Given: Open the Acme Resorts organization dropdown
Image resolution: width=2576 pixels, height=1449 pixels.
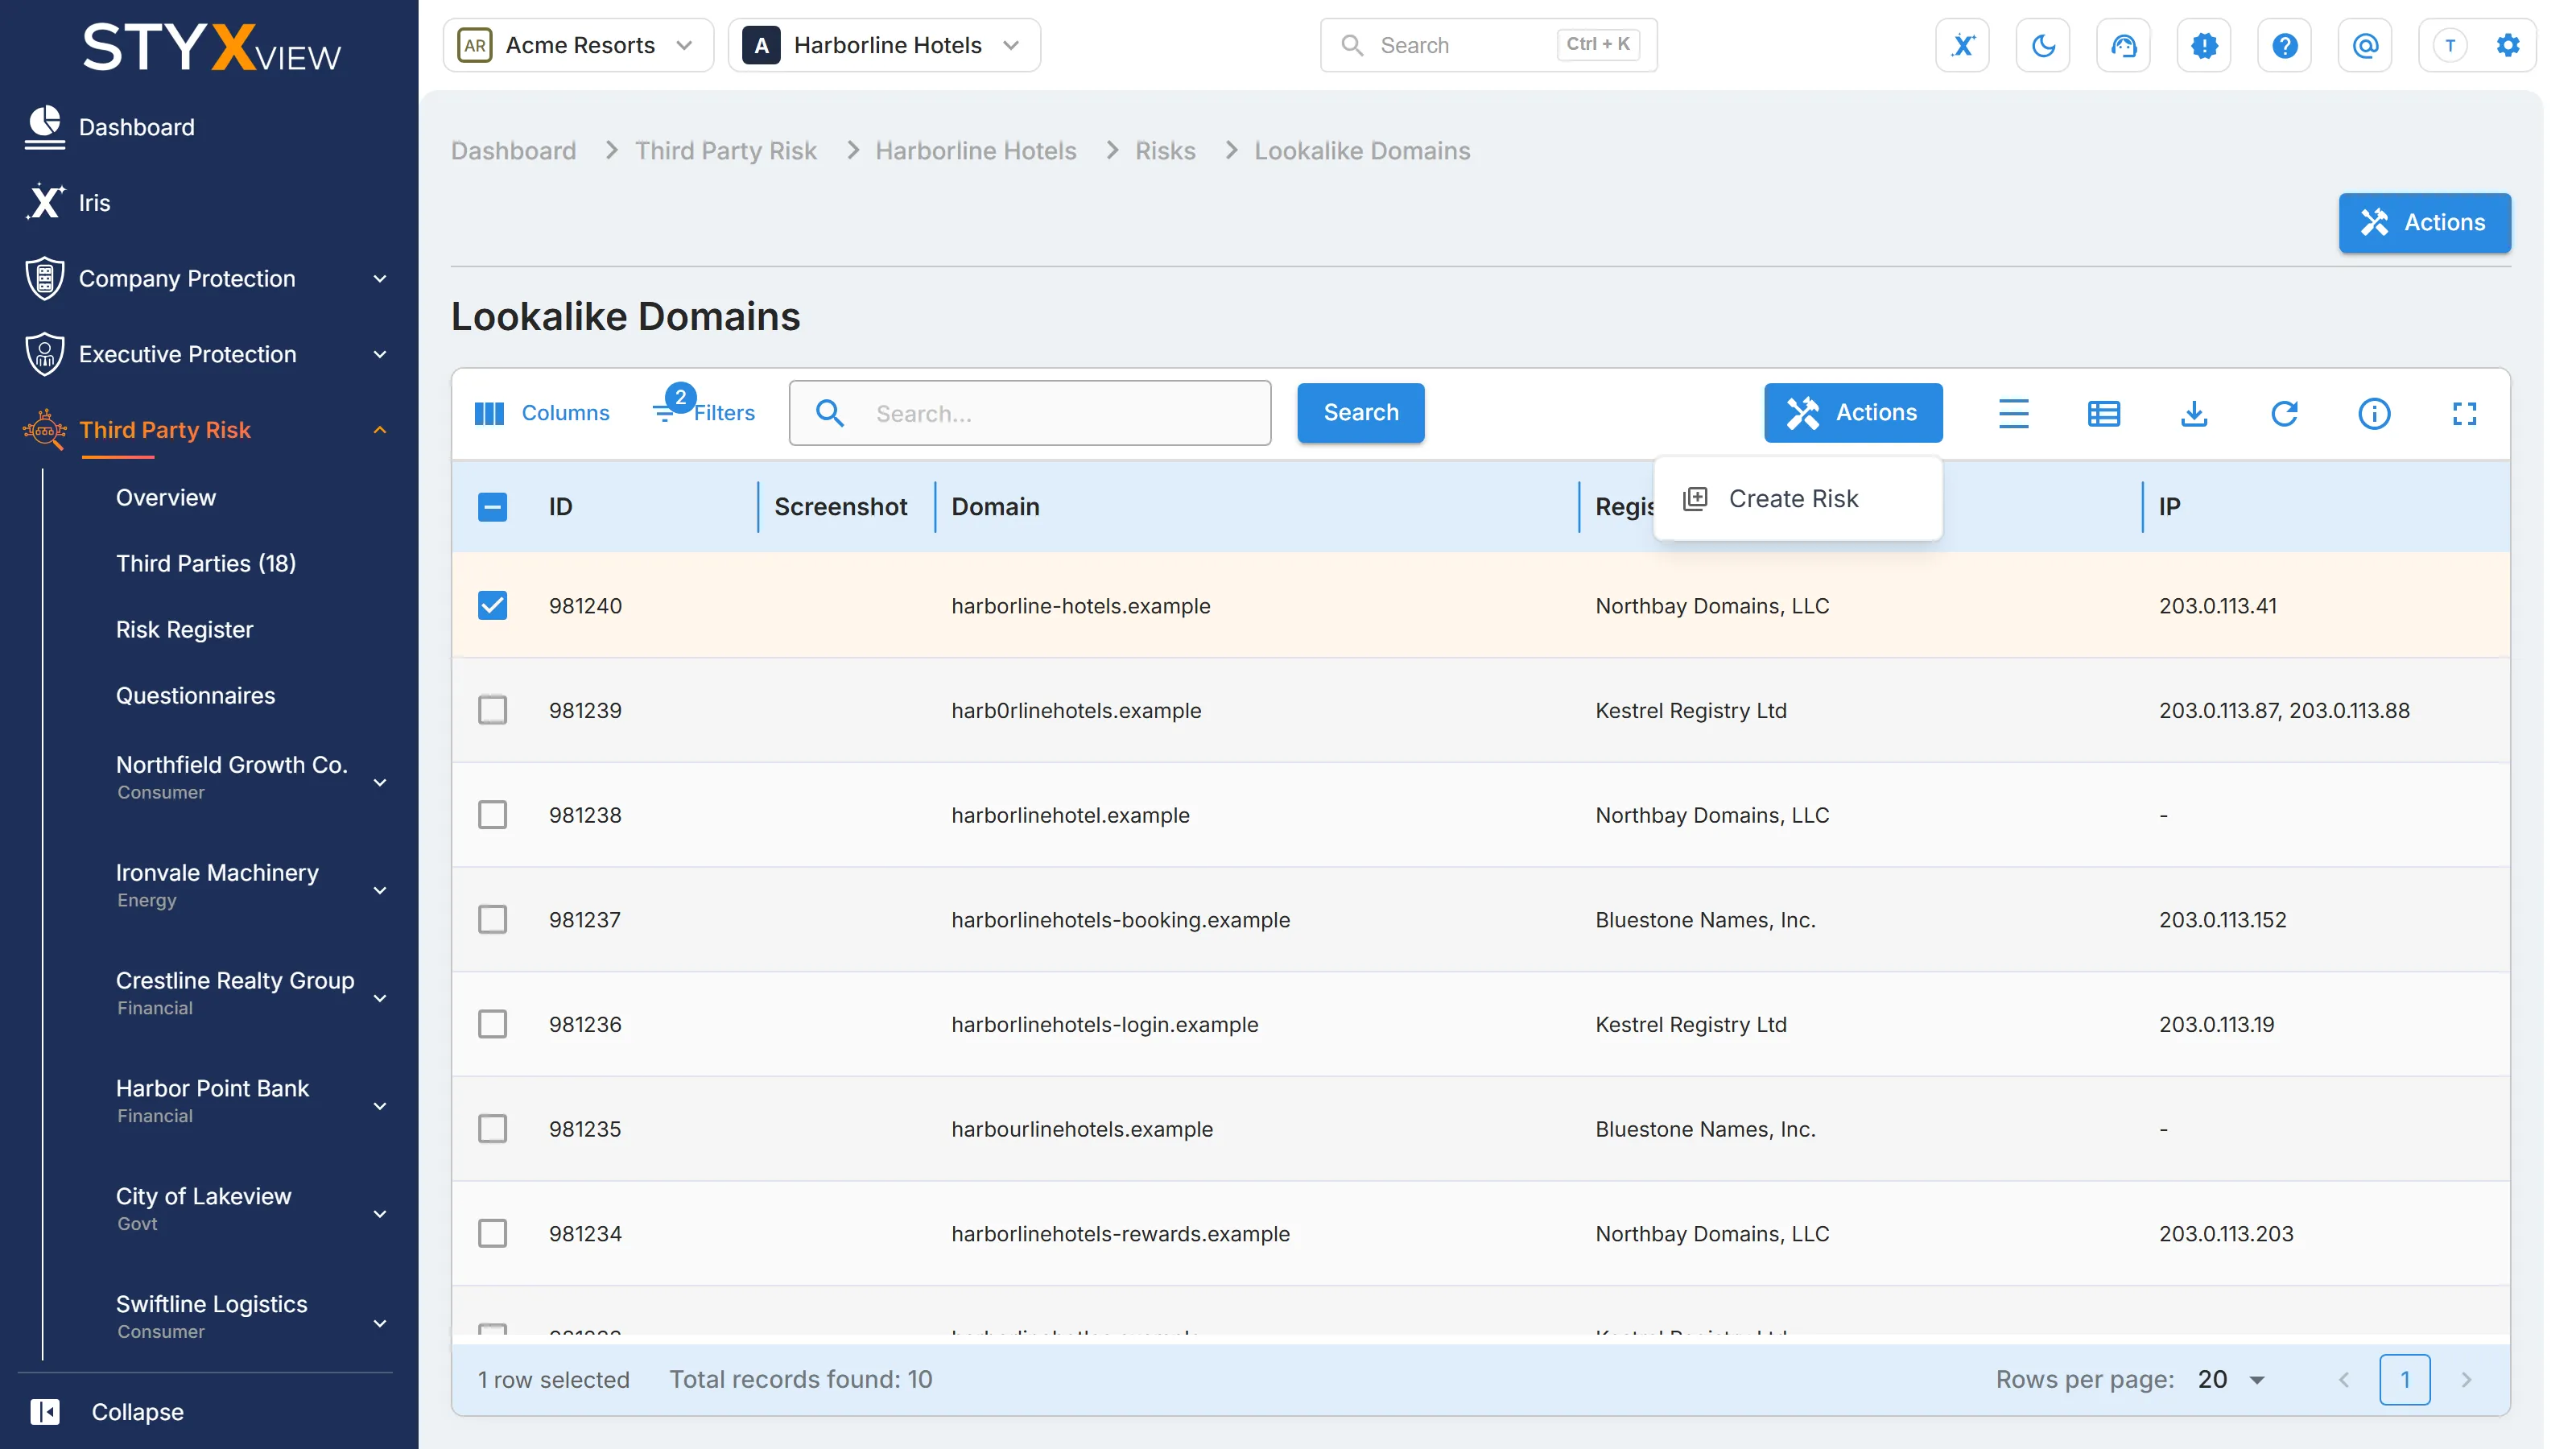Looking at the screenshot, I should click(578, 45).
